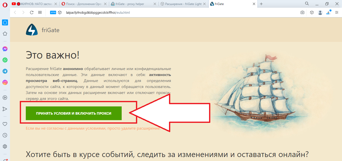Open the profile account menu
342x161 pixels.
320,12
